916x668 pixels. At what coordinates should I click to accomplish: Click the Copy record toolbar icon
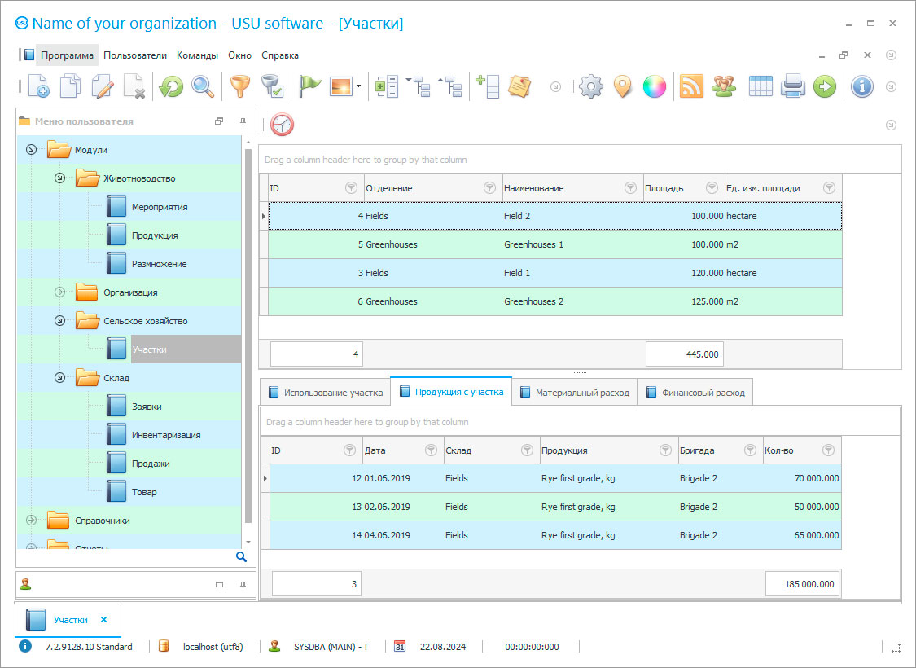70,86
